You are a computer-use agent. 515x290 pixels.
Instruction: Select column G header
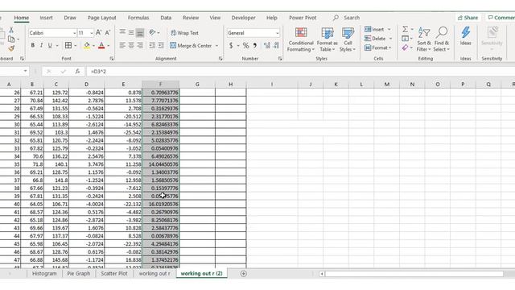(x=197, y=85)
